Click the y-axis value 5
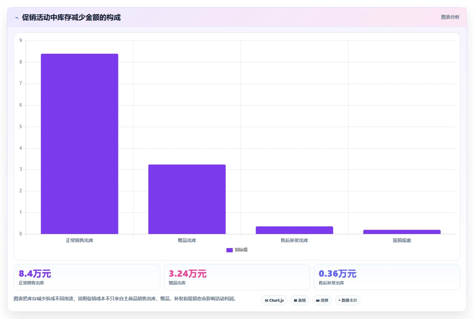Screen dimensions: 474x319 coord(20,127)
